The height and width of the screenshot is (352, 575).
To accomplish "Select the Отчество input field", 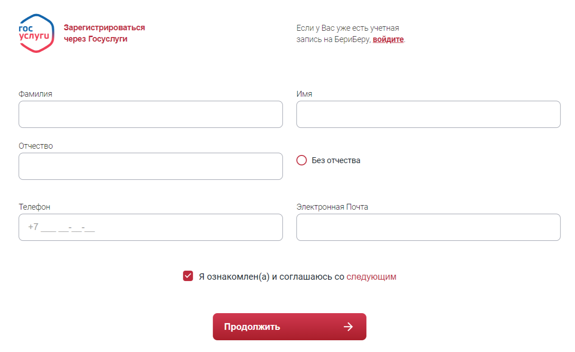I will coord(150,166).
